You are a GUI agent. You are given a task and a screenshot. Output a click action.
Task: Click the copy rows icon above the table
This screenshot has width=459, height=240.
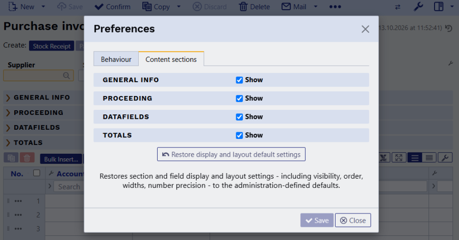coord(11,158)
